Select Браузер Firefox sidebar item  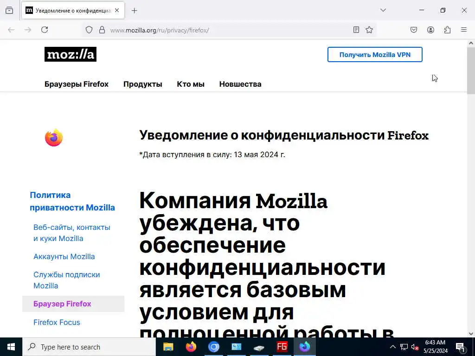[x=73, y=304]
